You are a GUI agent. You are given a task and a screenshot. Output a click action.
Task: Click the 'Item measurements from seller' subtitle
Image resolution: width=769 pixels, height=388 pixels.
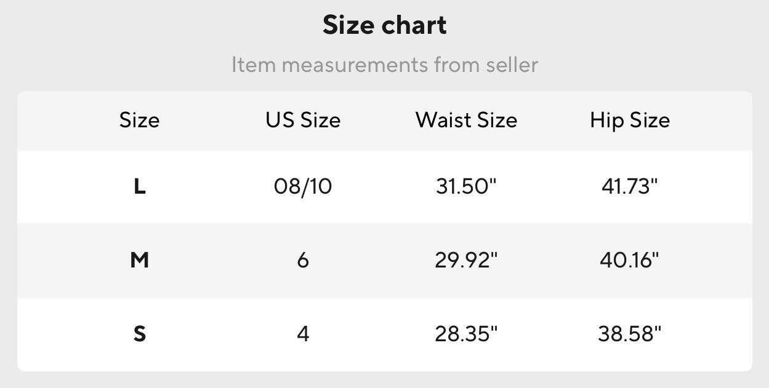coord(384,65)
